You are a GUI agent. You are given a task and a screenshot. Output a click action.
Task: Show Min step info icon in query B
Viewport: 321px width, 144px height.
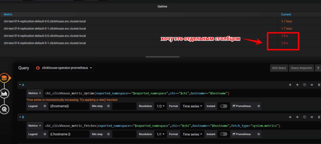[x=108, y=134]
